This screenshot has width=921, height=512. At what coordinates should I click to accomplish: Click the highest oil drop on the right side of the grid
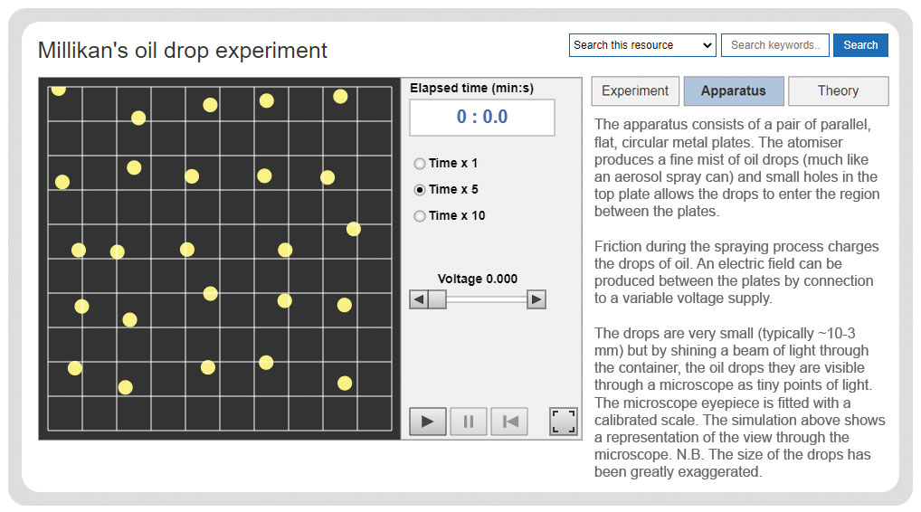[340, 96]
